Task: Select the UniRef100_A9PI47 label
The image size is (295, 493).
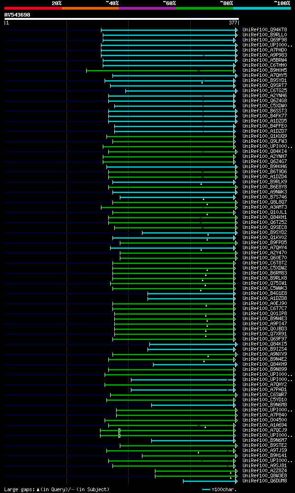Action: 265,323
